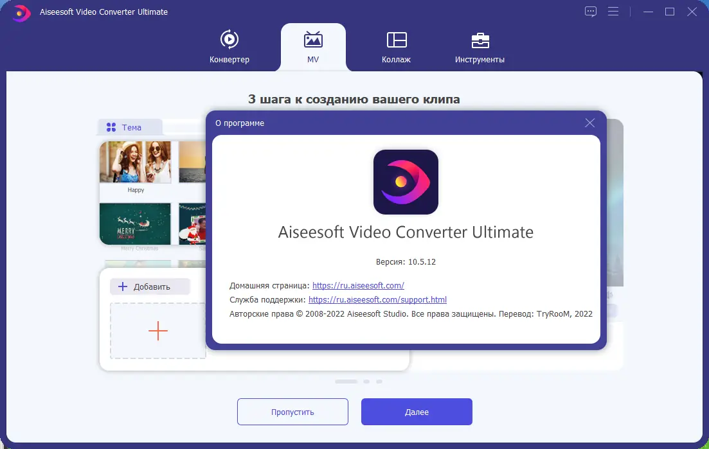Select the Happy theme thumbnail

(x=135, y=162)
